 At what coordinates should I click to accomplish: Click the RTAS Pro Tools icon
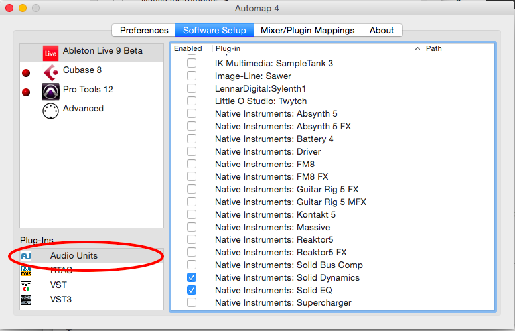coord(26,271)
